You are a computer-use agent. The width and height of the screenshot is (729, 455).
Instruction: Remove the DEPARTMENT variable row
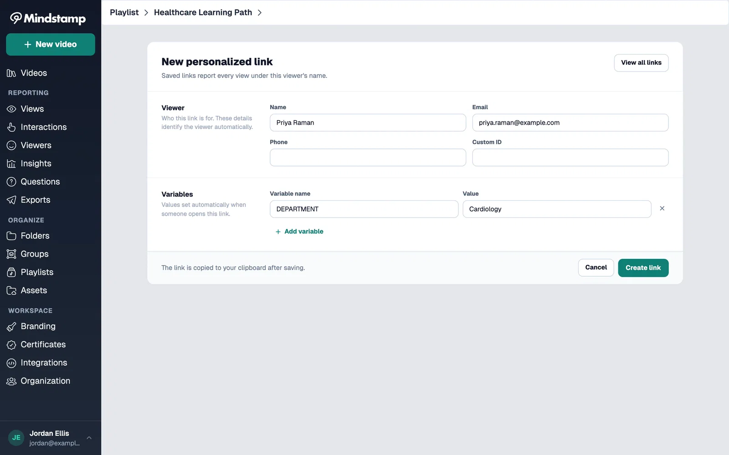662,208
